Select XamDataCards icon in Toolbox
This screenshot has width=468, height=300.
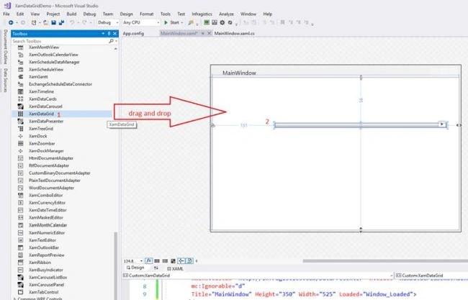click(20, 99)
